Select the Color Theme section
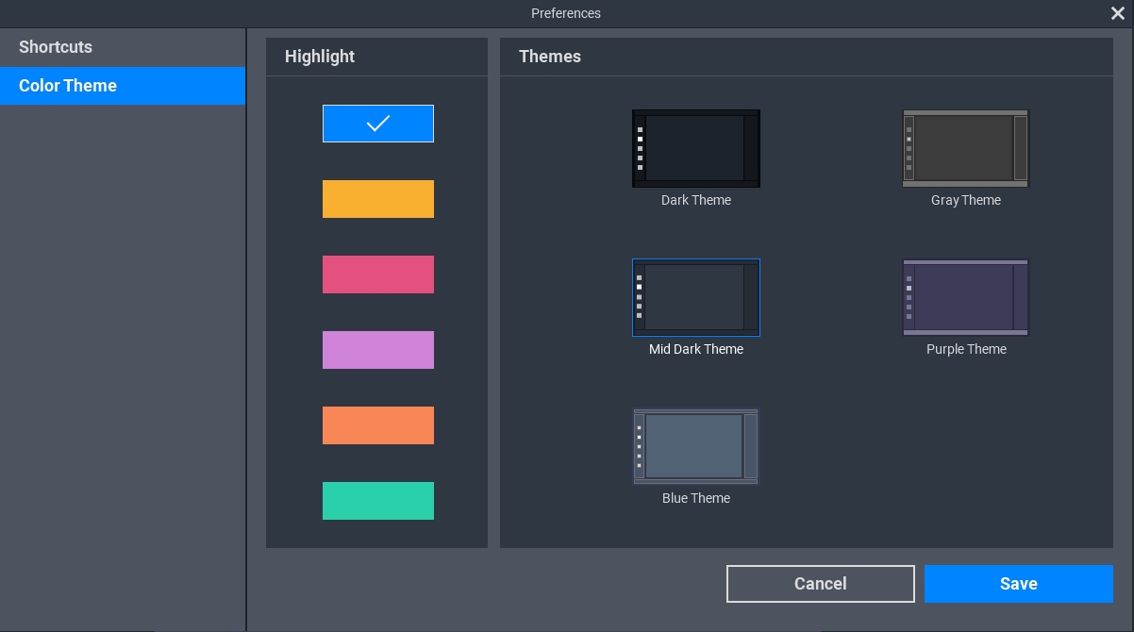 pyautogui.click(x=68, y=86)
